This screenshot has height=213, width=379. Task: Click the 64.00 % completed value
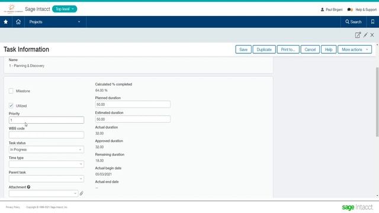[101, 91]
